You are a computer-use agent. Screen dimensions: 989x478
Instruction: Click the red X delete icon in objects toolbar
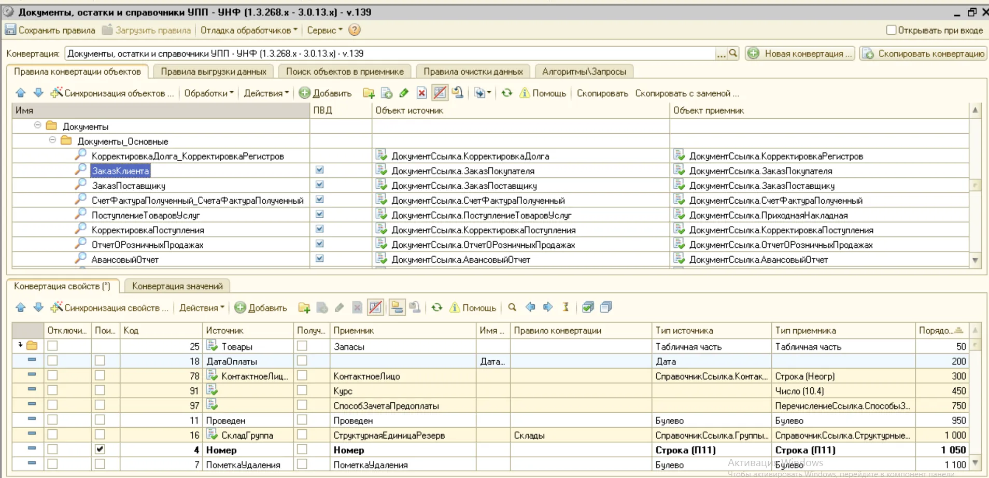pos(422,93)
